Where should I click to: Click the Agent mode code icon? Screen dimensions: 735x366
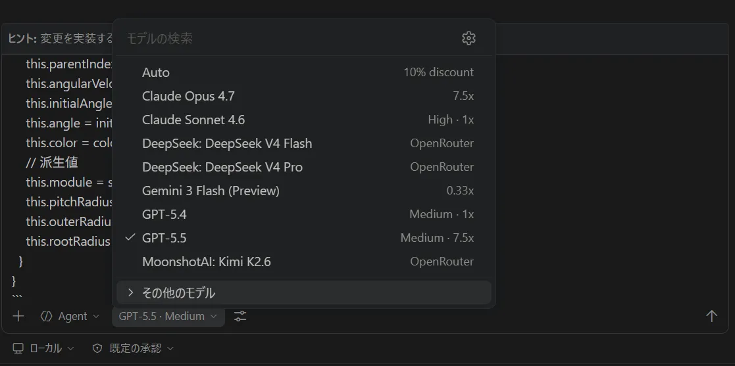click(x=47, y=316)
